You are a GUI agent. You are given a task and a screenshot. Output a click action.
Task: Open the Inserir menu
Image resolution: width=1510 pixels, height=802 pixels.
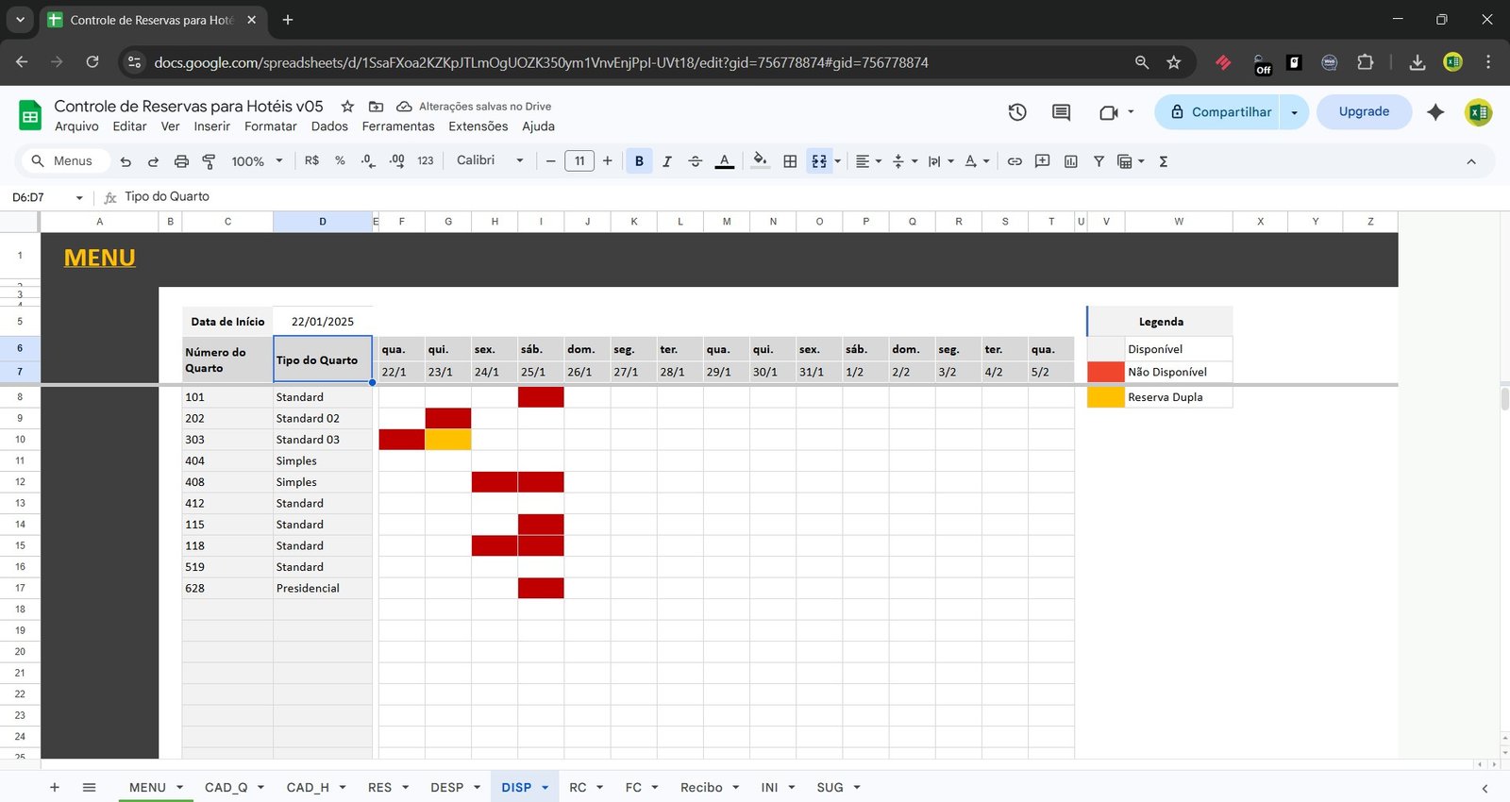coord(212,126)
